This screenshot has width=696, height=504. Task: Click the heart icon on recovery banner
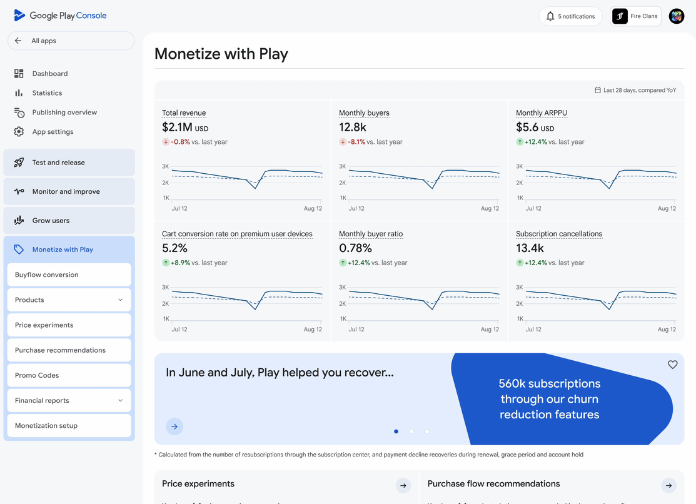pos(672,365)
